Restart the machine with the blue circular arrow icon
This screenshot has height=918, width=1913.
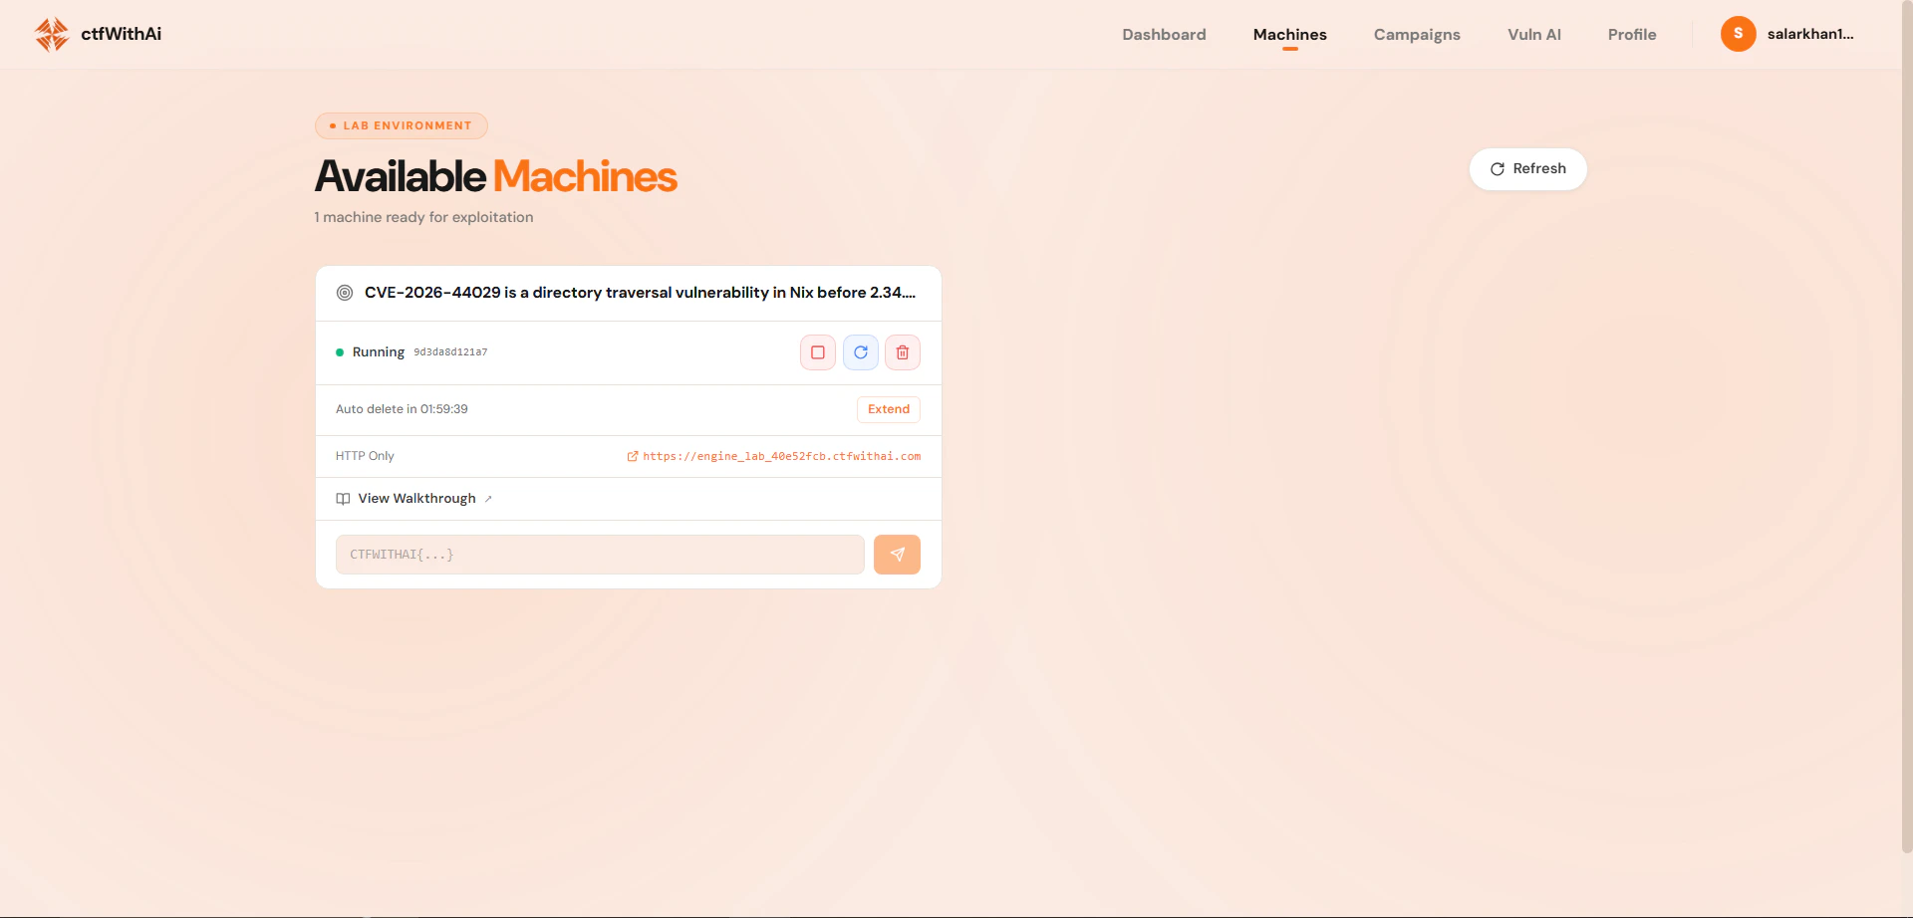(x=861, y=352)
